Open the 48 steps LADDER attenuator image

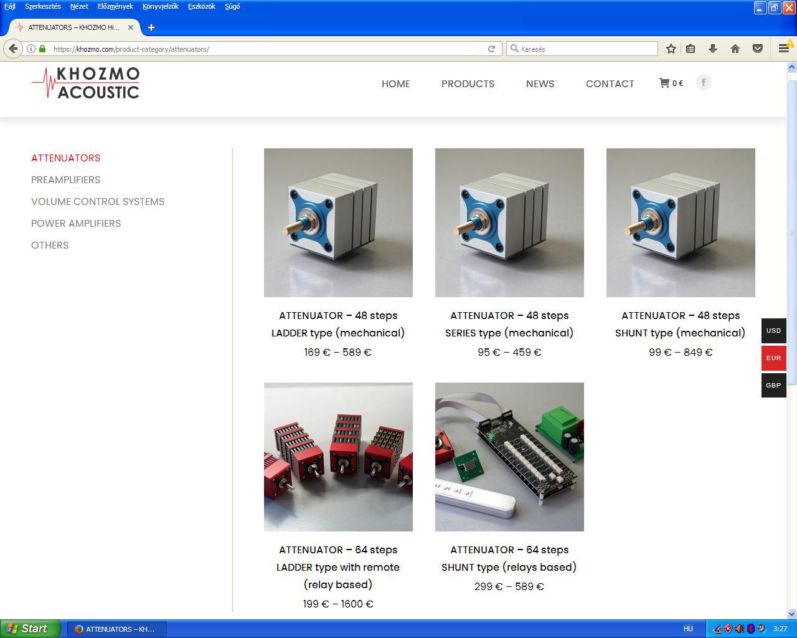click(338, 222)
